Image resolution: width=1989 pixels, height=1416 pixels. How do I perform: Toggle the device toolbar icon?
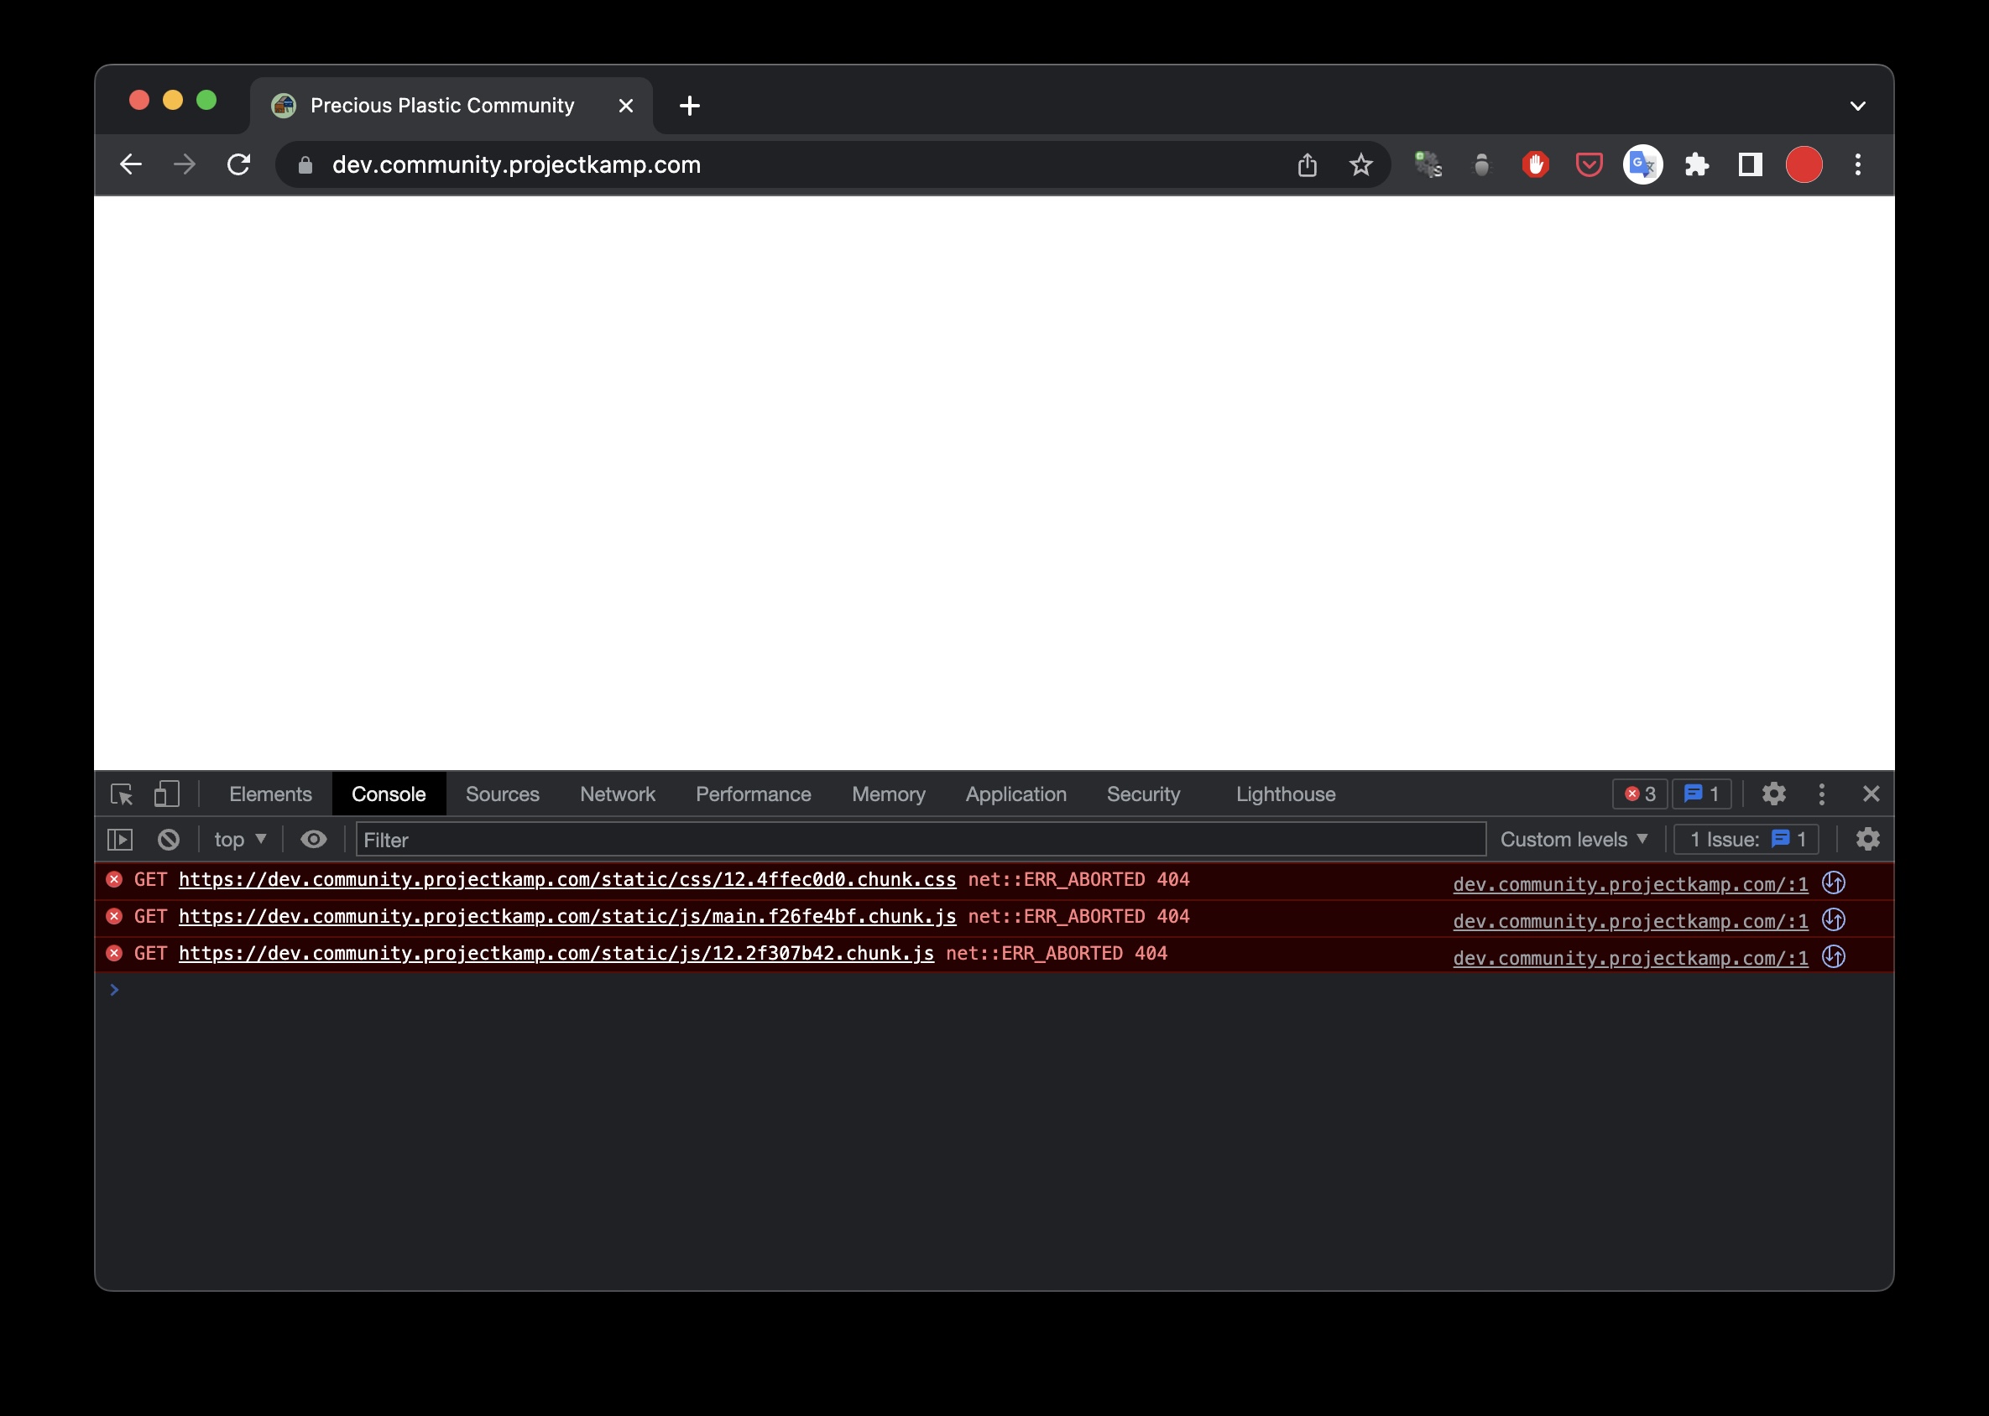coord(166,794)
